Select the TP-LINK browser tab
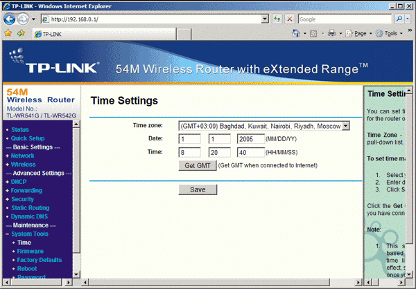 click(x=104, y=34)
